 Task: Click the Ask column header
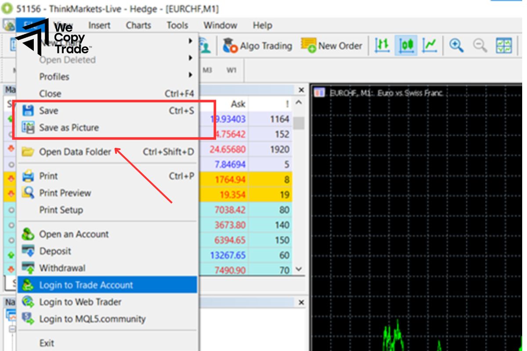tap(238, 104)
